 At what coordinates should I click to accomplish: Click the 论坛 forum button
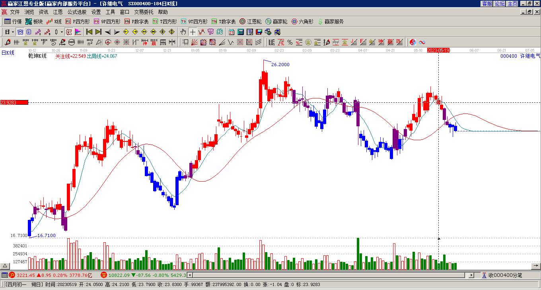pyautogui.click(x=500, y=4)
